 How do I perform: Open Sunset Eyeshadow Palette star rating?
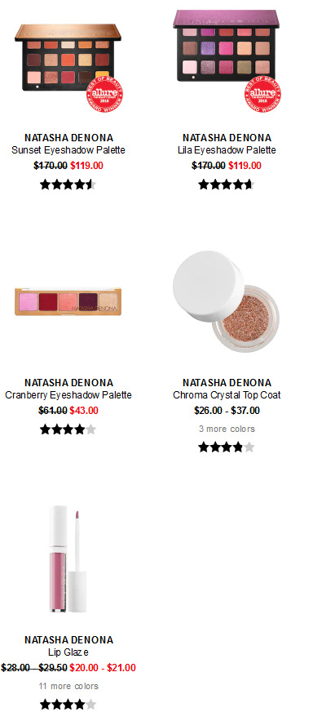(x=68, y=185)
